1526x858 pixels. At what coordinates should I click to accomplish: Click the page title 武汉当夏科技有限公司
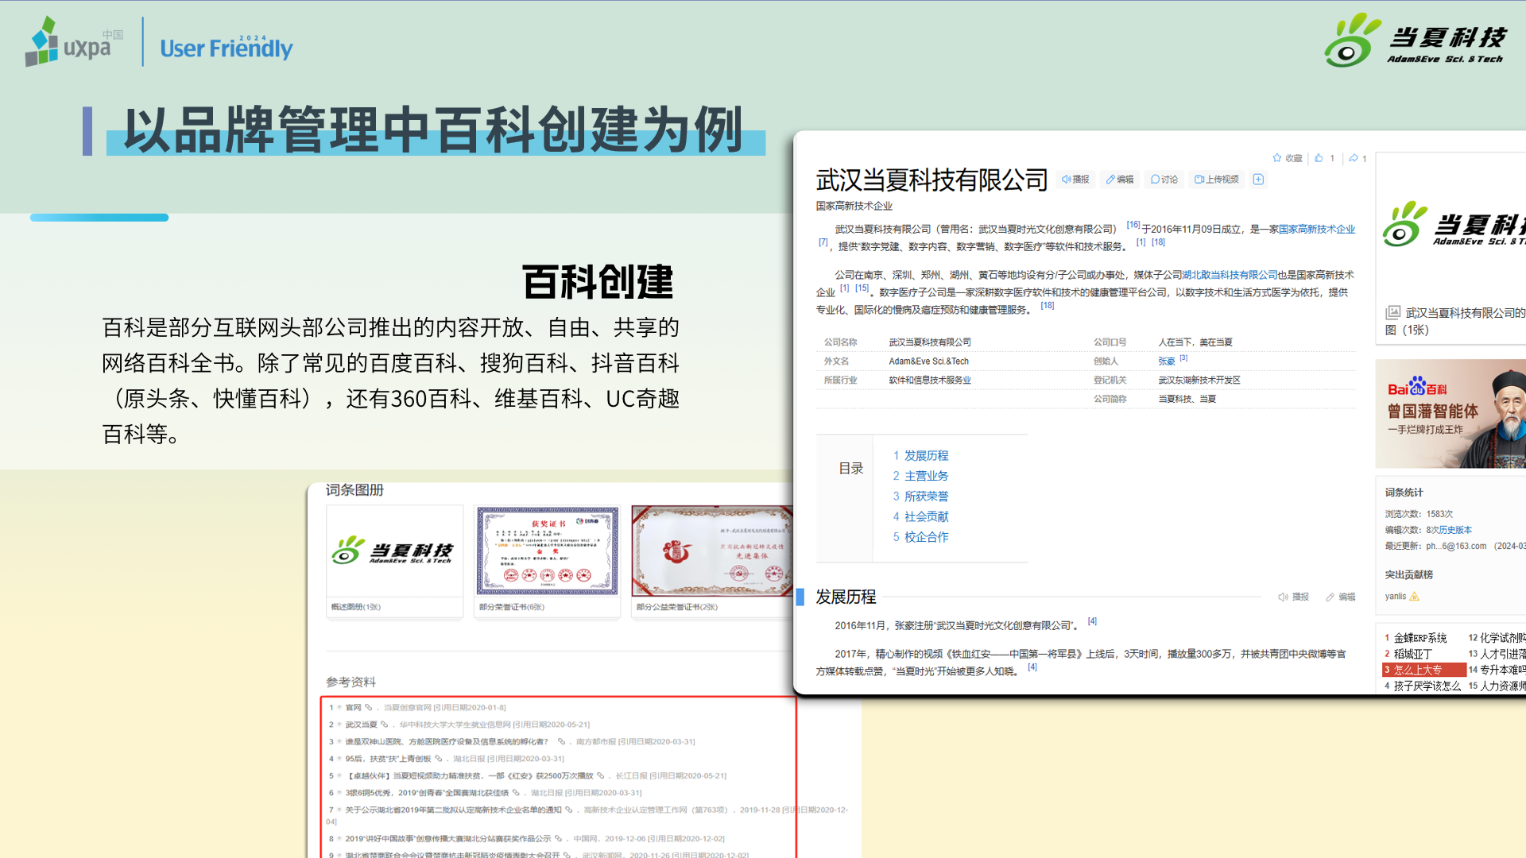(x=932, y=180)
